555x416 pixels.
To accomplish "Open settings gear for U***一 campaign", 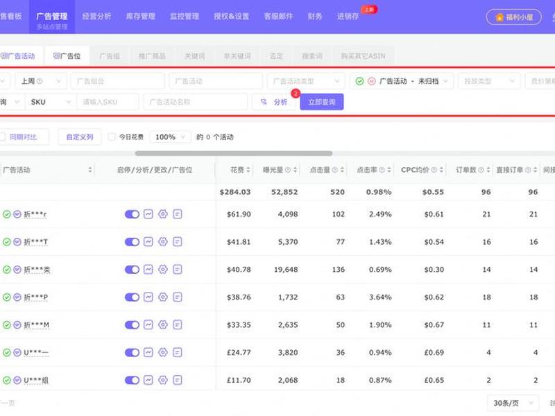I will click(x=163, y=352).
